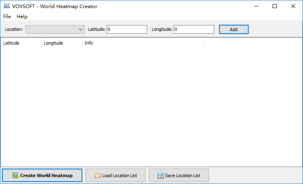
Task: Minimize the World Heatmap Creator window
Action: [x=256, y=6]
